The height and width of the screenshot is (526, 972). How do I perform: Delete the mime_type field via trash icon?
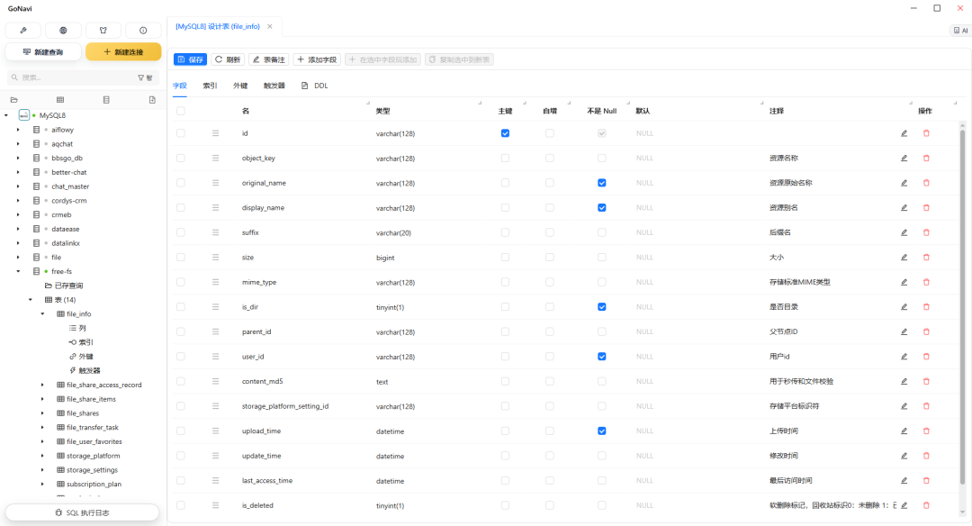click(926, 282)
